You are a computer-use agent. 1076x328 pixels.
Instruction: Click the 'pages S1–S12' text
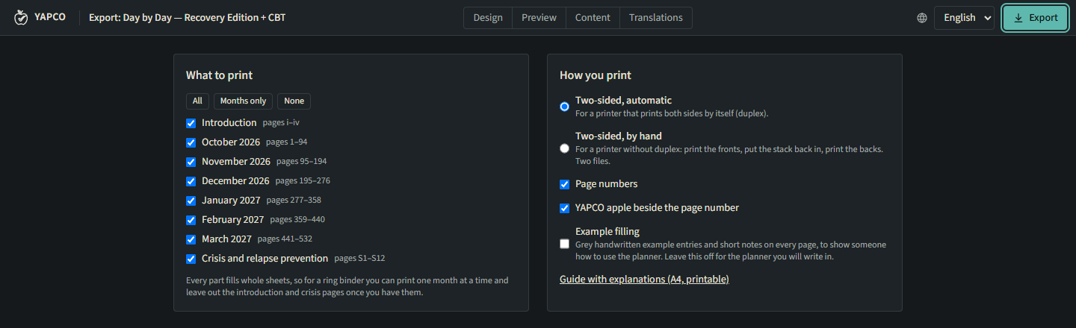pos(359,259)
